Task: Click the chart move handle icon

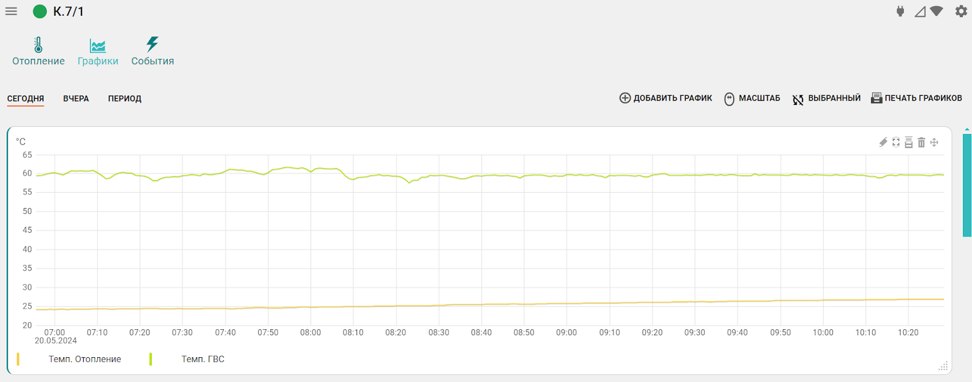Action: 934,142
